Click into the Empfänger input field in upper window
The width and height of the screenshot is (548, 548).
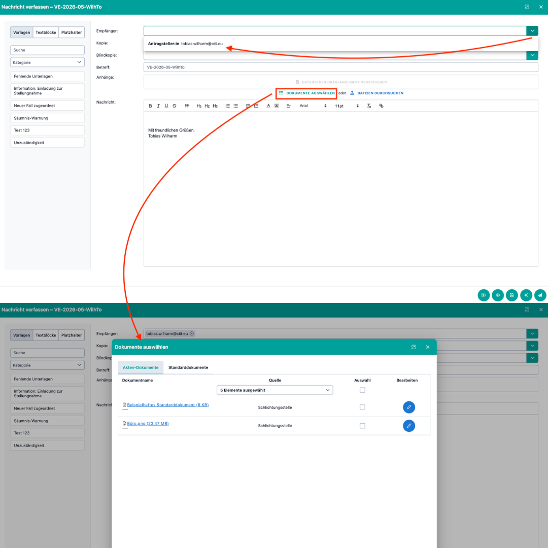click(335, 31)
